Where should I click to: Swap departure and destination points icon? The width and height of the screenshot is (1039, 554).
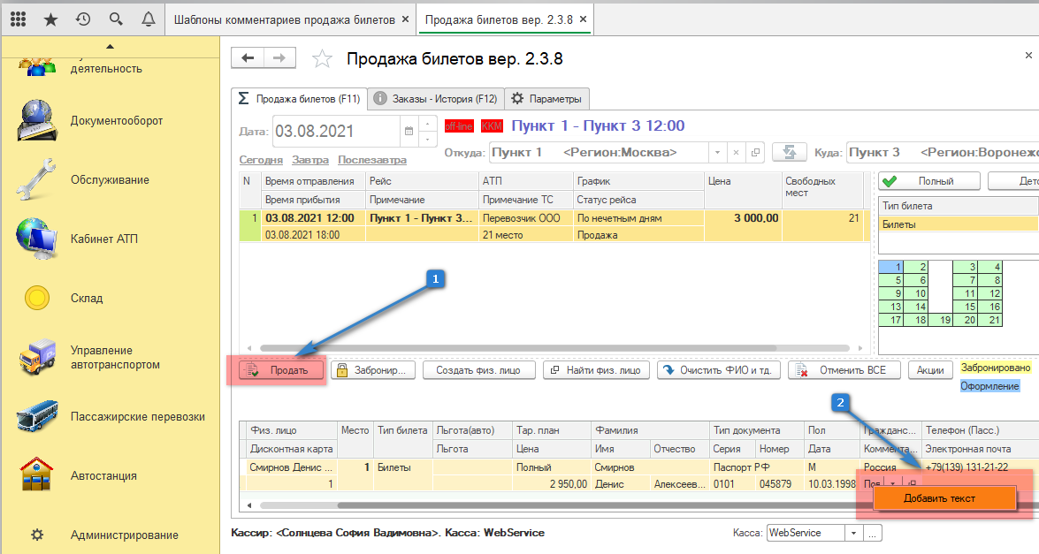click(x=789, y=152)
